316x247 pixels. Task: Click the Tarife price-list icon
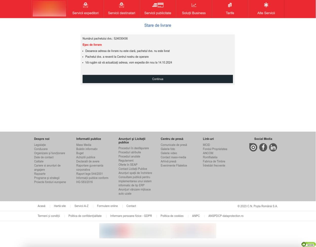click(230, 5)
